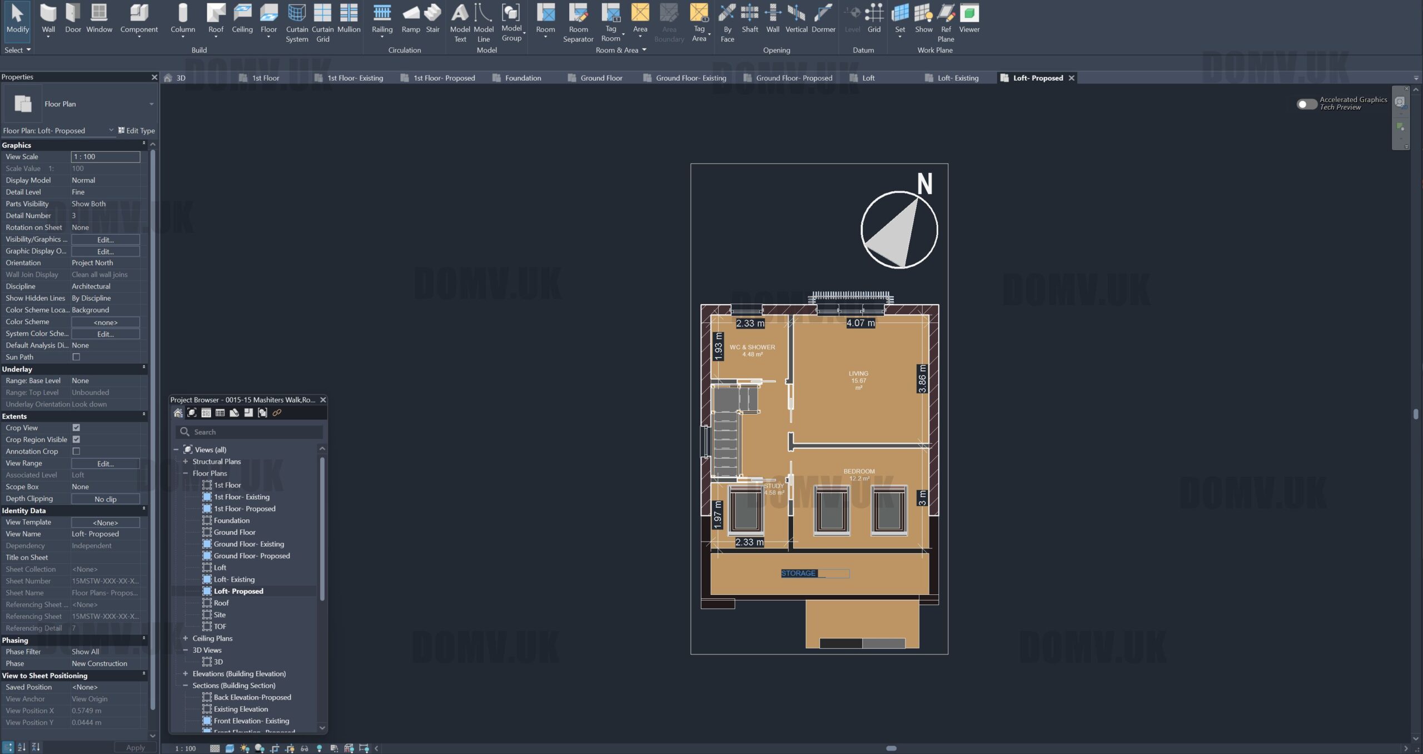The height and width of the screenshot is (754, 1423).
Task: Expand the Room & Area panel dropdown
Action: [644, 50]
